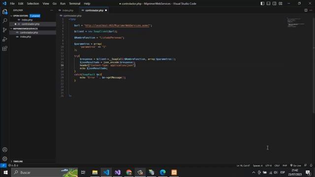
Task: Open Go to Line from Ln/Col status
Action: pyautogui.click(x=243, y=165)
